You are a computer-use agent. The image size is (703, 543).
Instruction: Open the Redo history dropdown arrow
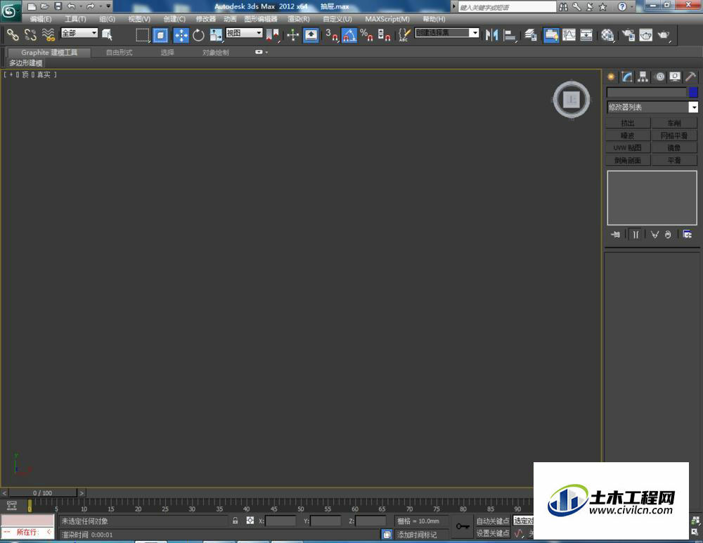(101, 6)
